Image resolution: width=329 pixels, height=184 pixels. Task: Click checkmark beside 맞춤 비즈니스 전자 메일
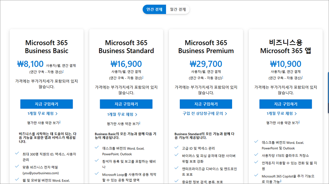17,166
